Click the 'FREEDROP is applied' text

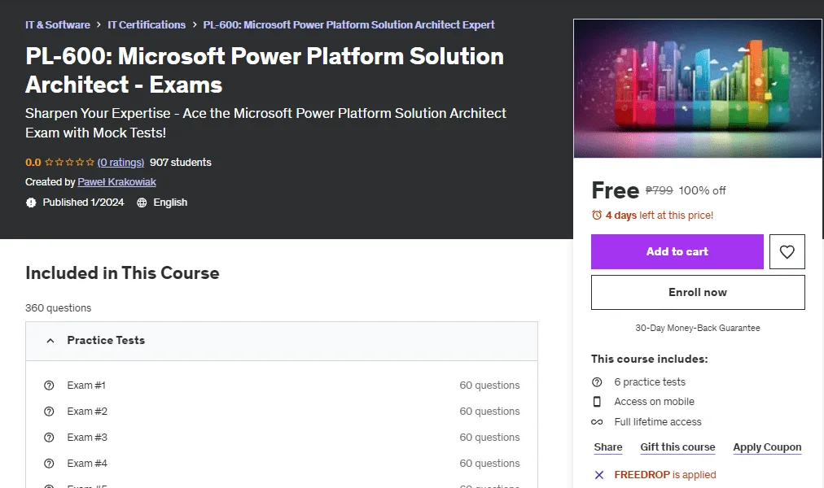(x=664, y=475)
